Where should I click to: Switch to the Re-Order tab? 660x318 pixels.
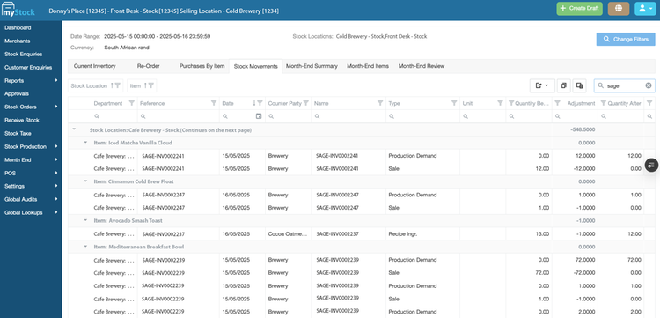click(x=148, y=66)
